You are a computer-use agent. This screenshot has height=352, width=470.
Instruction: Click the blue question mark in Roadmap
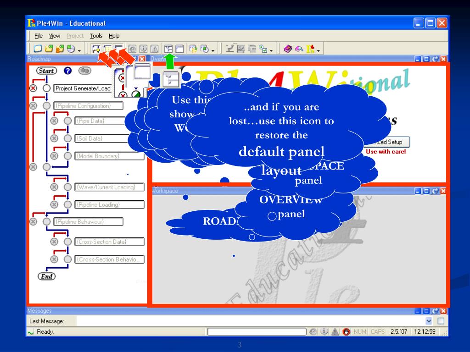click(x=68, y=71)
